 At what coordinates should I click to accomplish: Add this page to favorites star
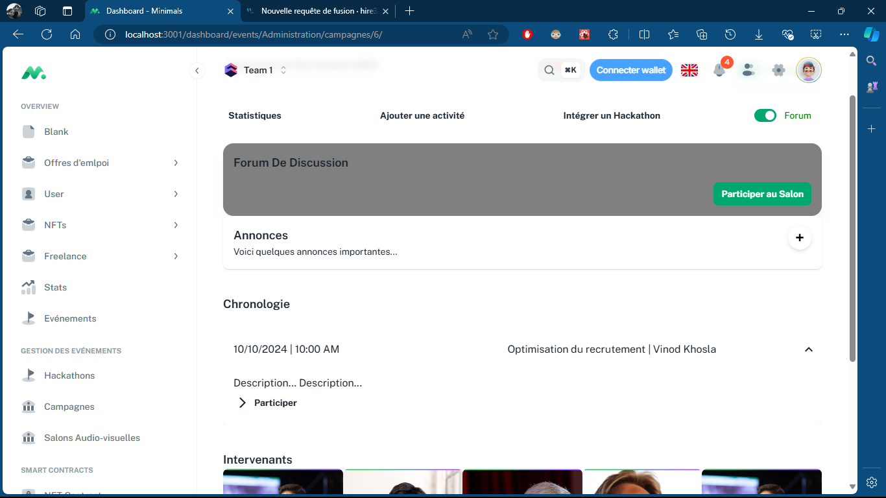[x=493, y=34]
